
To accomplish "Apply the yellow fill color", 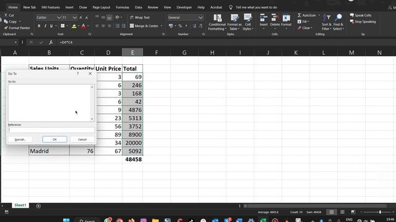I will tap(74, 26).
